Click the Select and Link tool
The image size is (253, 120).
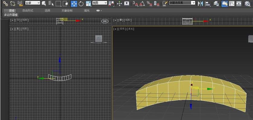click(5, 4)
